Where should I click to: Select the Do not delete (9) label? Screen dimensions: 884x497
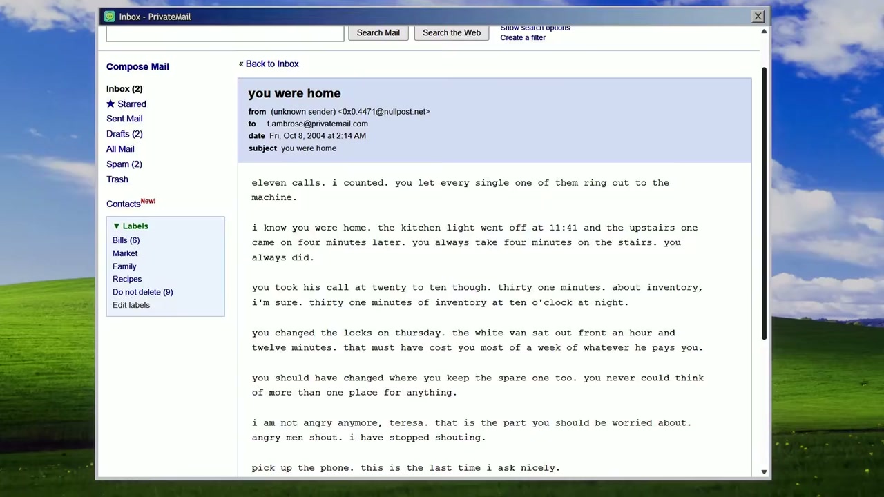(143, 292)
